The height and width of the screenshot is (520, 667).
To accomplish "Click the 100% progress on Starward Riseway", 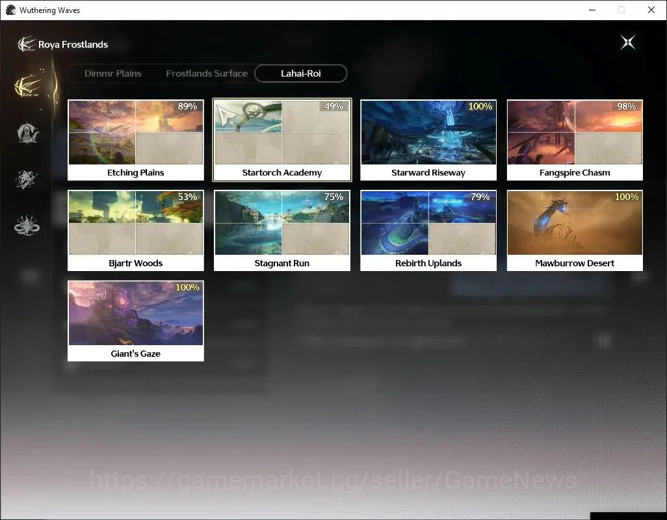I will click(480, 107).
